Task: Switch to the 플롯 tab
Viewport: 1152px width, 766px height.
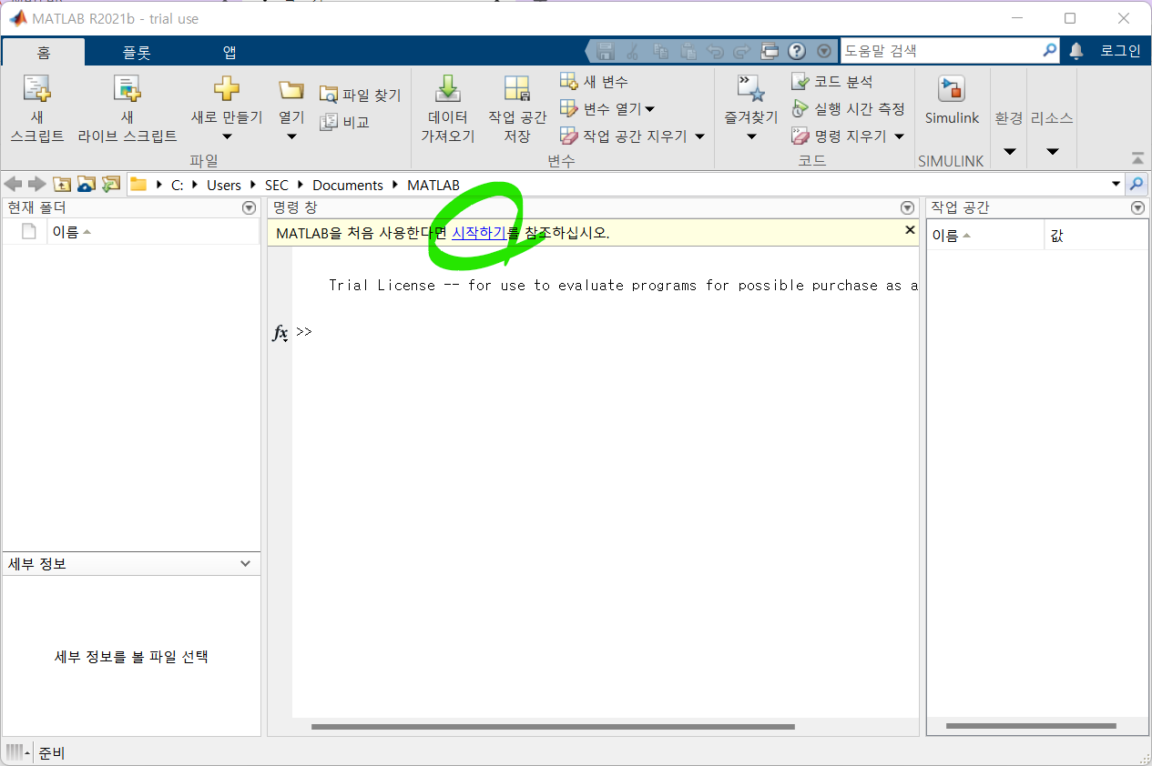Action: 137,52
